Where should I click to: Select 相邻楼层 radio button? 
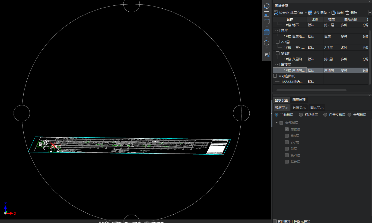click(x=301, y=115)
